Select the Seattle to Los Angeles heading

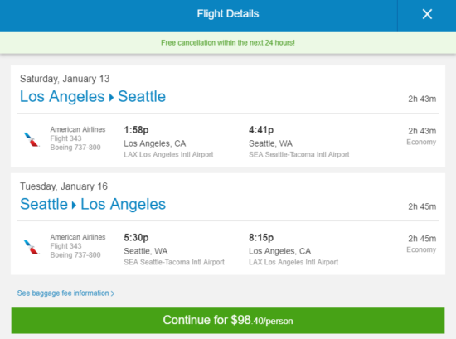click(93, 204)
